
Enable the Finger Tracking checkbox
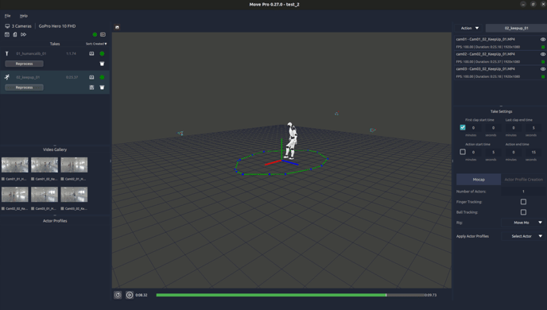coord(523,202)
